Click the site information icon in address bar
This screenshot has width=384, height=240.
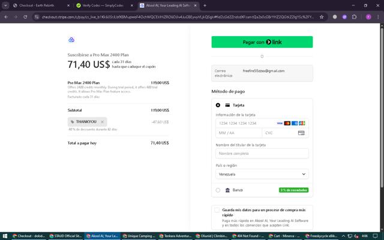(37, 17)
